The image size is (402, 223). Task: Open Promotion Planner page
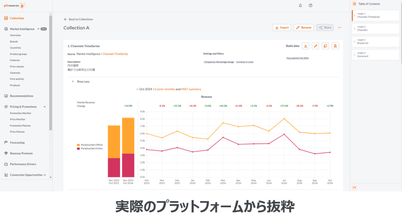20,126
